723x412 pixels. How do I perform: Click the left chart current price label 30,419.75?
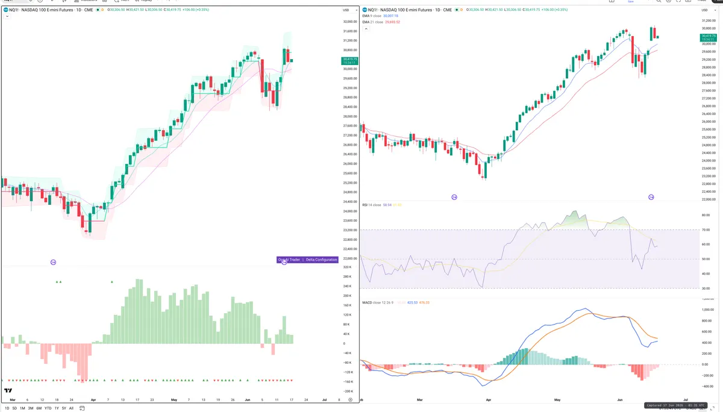[349, 60]
